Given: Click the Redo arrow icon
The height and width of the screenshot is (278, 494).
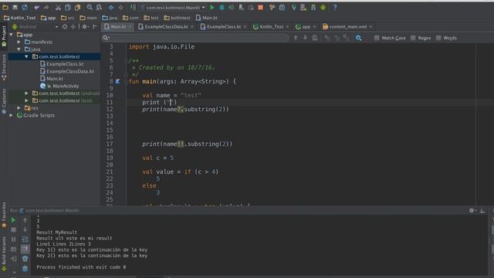Looking at the screenshot, I should [x=46, y=7].
